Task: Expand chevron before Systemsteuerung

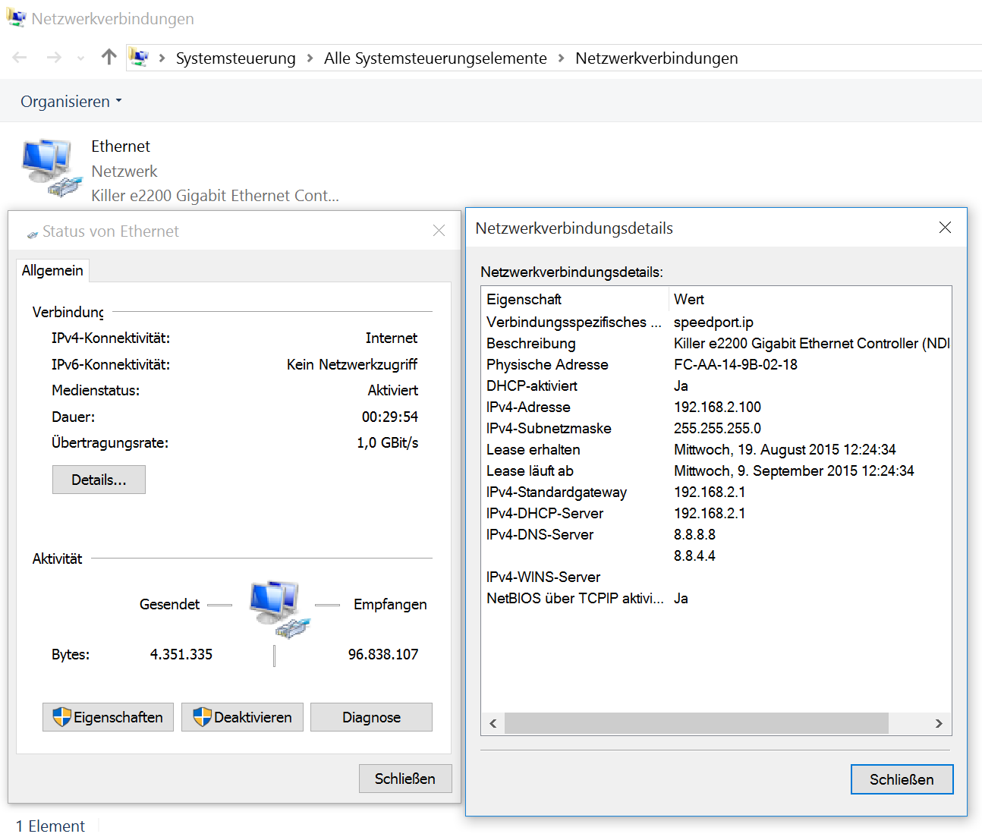Action: pyautogui.click(x=162, y=58)
